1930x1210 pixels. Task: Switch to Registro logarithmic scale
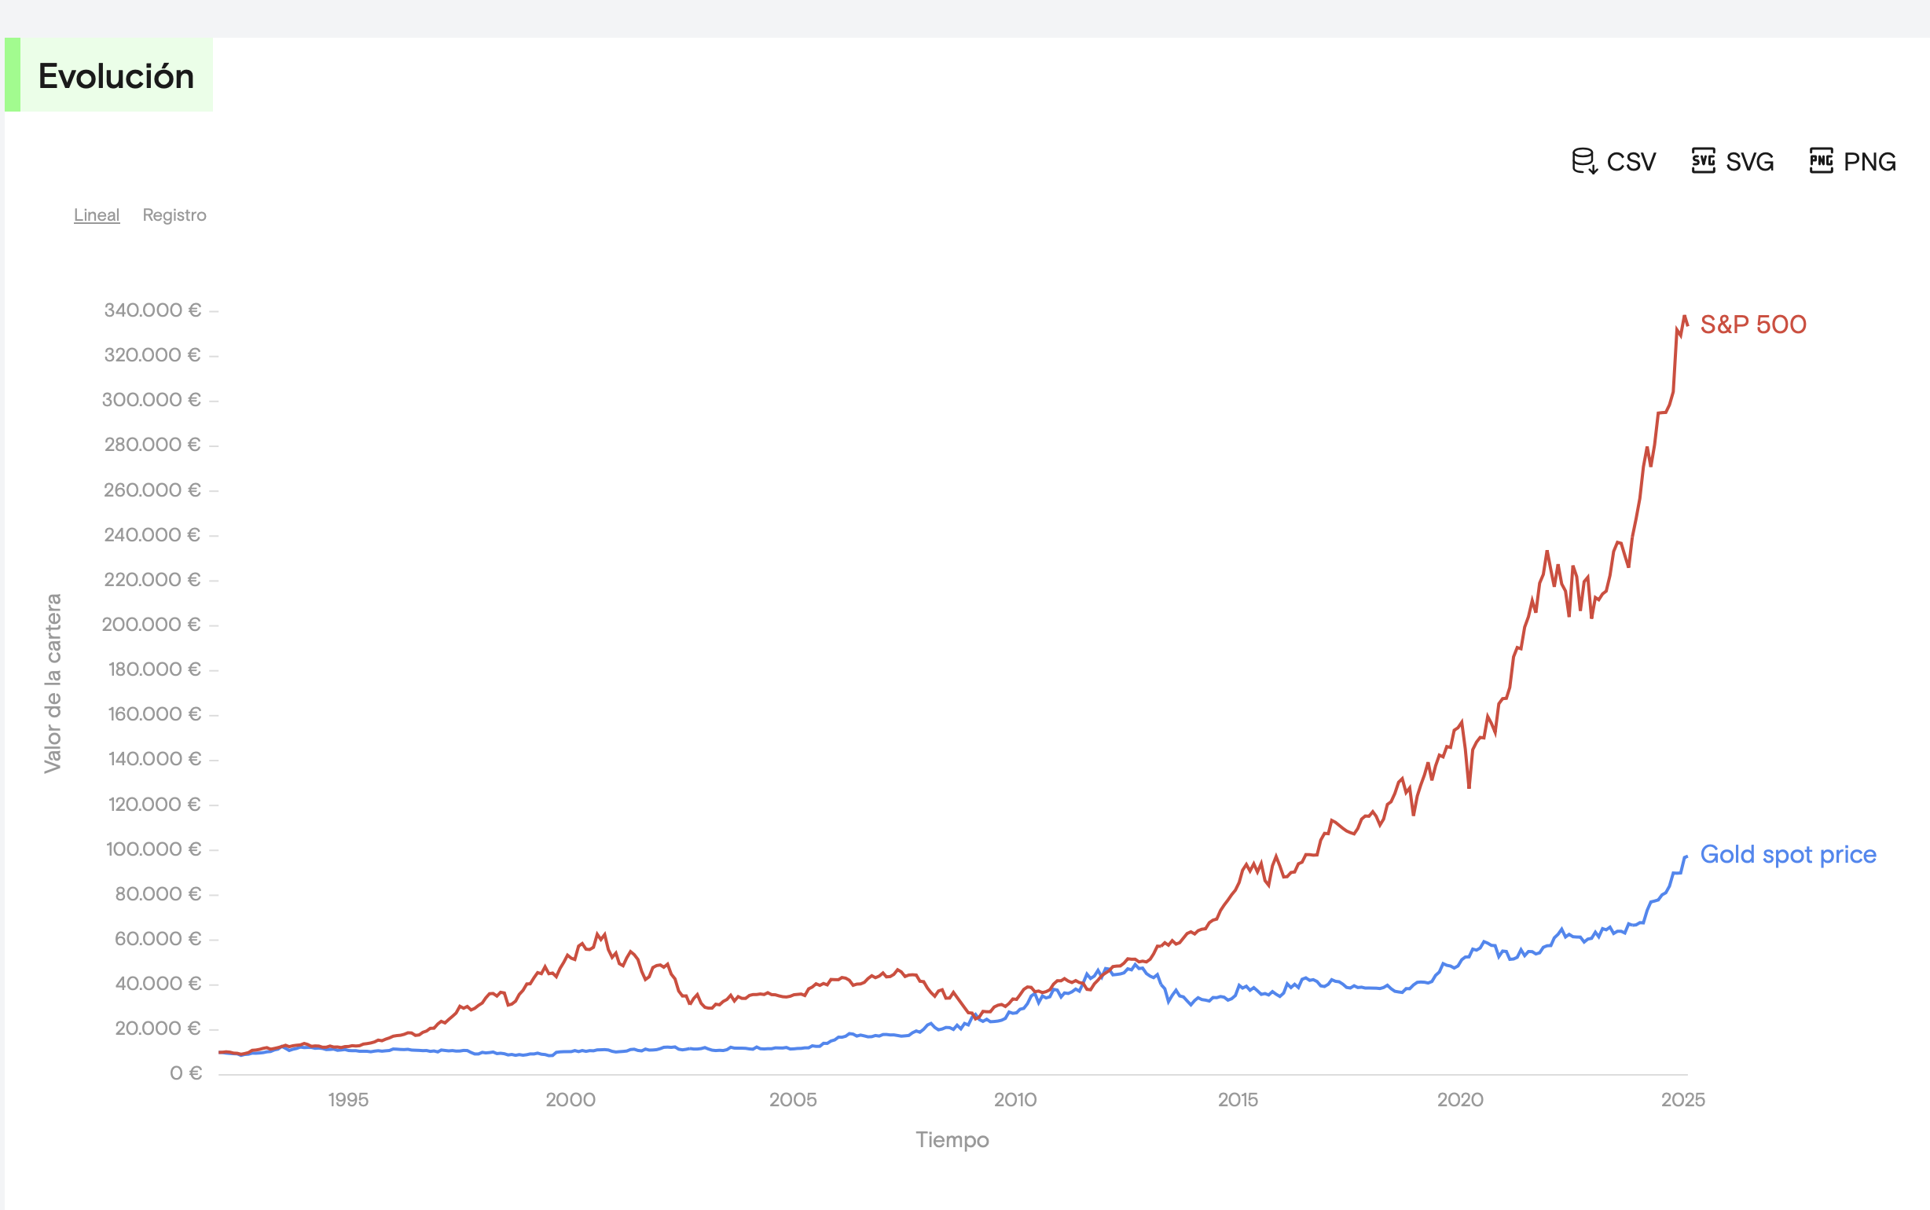174,214
